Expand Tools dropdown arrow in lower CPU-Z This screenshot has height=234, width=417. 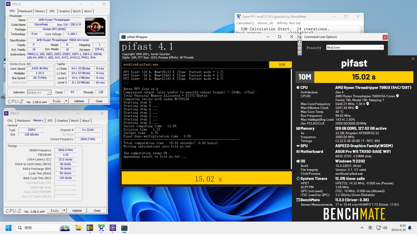(x=64, y=211)
